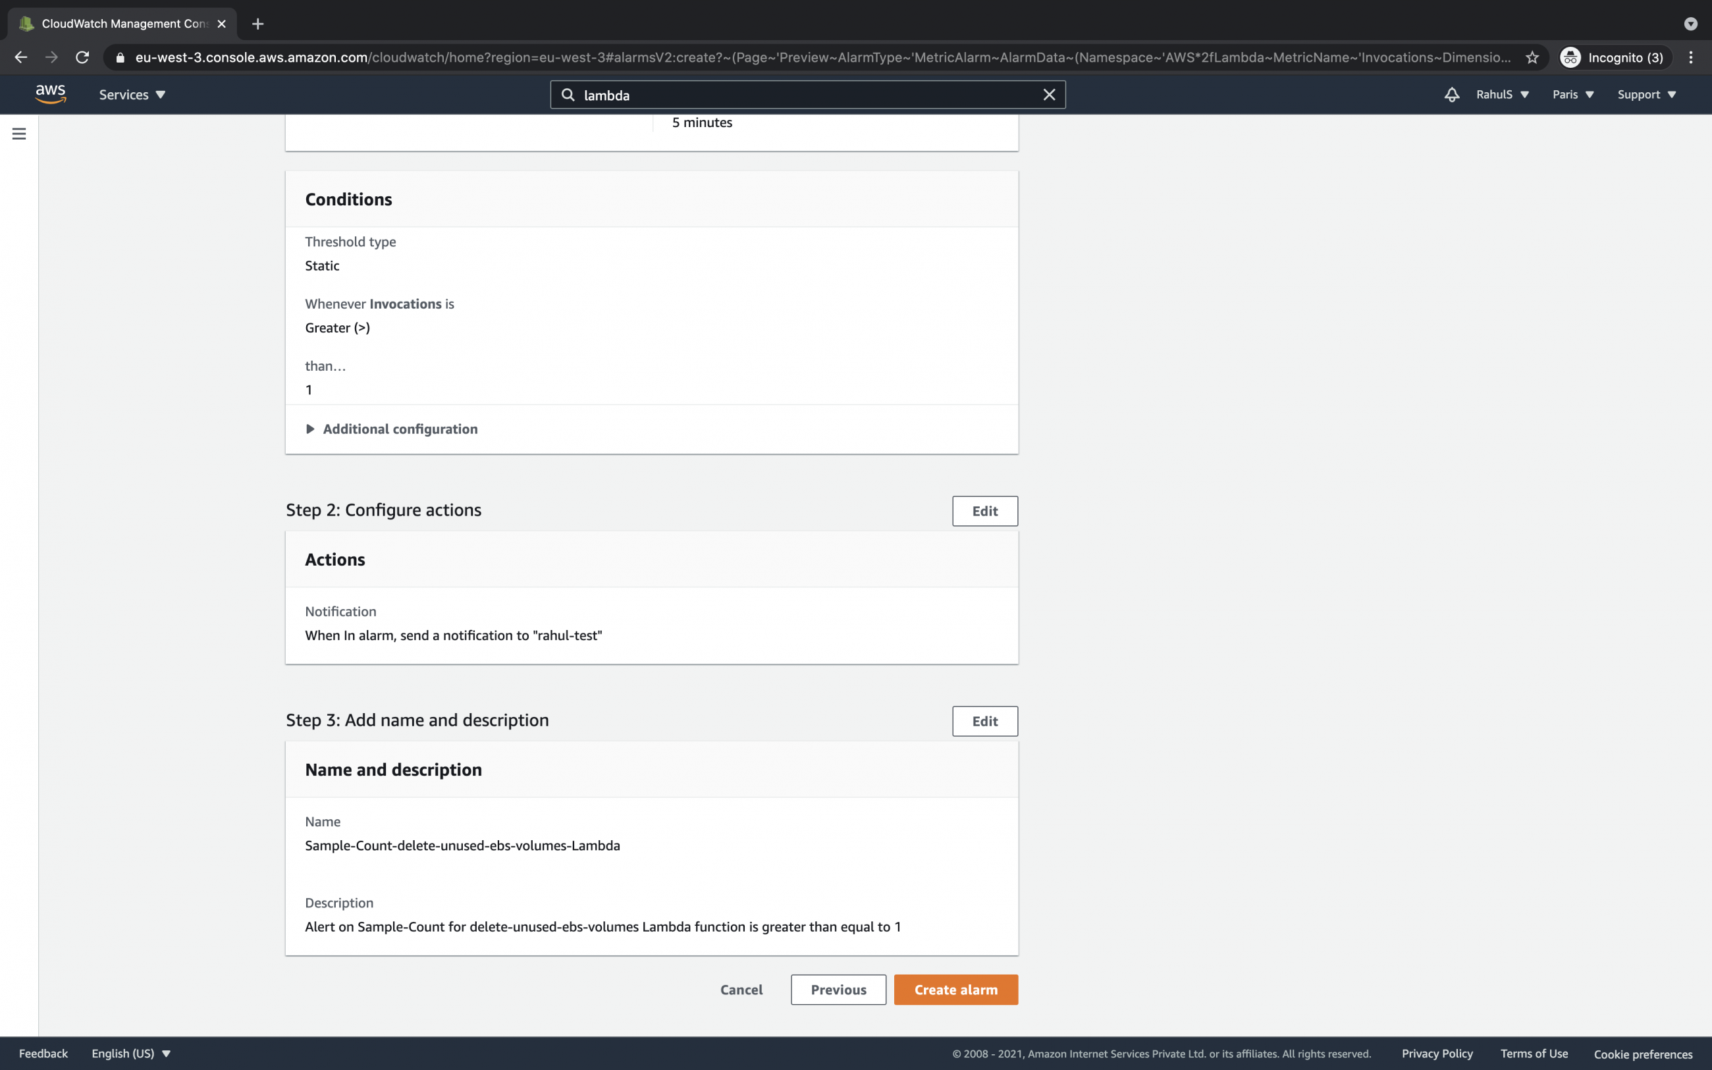
Task: Open a new tab with the plus icon
Action: [257, 23]
